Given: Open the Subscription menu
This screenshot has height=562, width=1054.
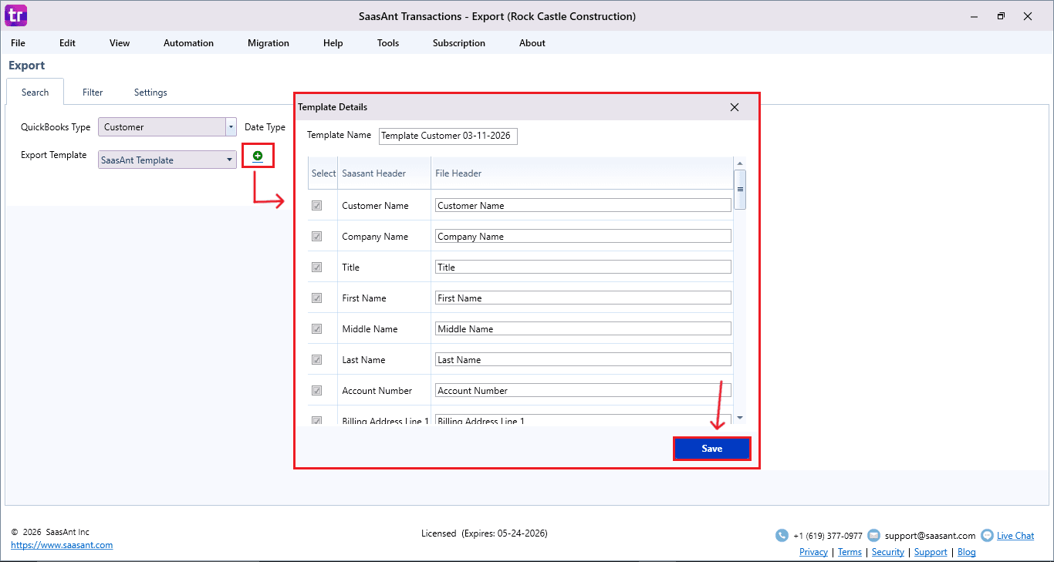Looking at the screenshot, I should point(459,43).
